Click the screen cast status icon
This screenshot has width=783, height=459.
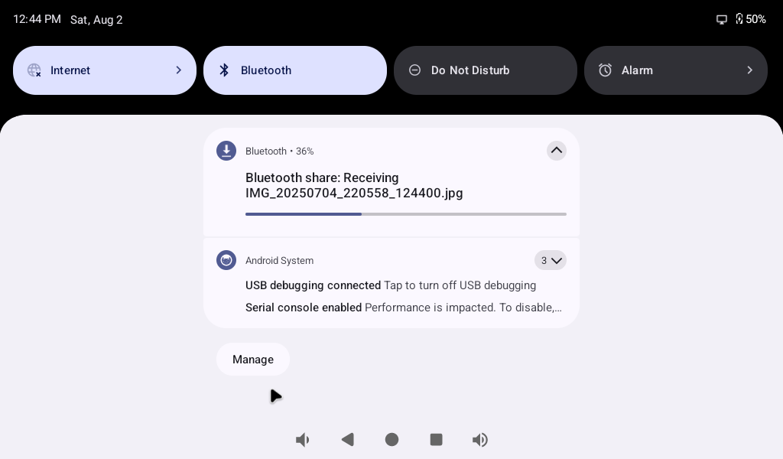722,19
